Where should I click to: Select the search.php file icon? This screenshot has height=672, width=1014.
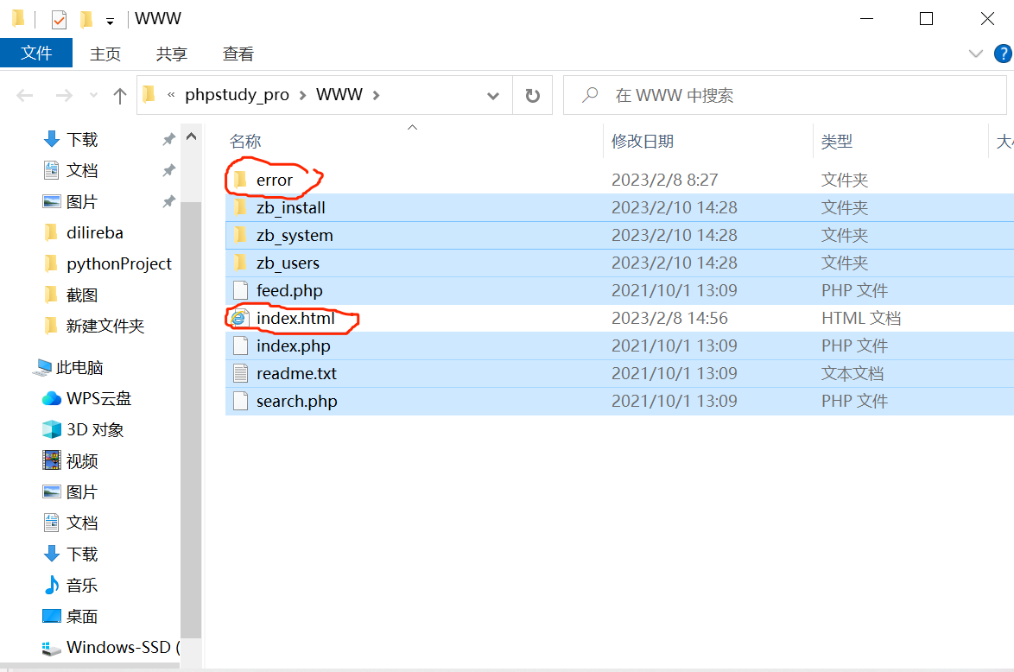click(241, 402)
